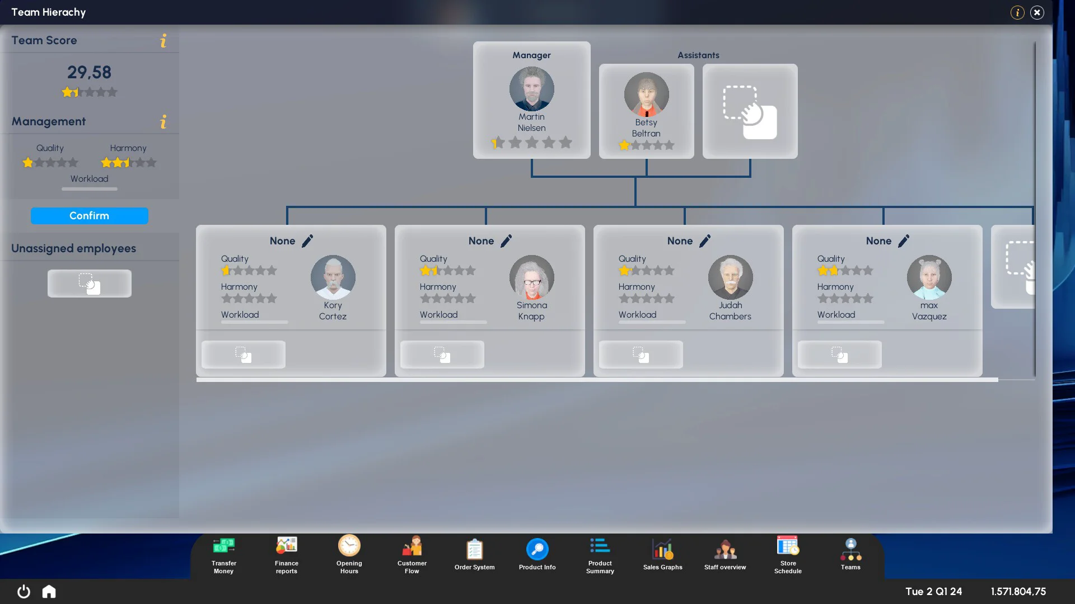This screenshot has height=604, width=1075.
Task: Click the Management info icon
Action: pos(163,122)
